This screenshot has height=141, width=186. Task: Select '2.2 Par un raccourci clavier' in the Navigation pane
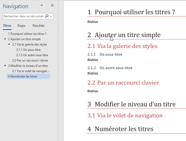[x=30, y=60]
